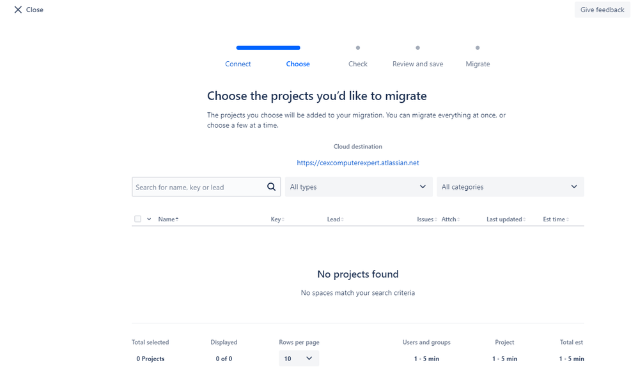Screen dimensions: 638x379
Task: Sort by Last updated column
Action: point(506,219)
